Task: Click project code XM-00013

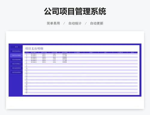Action: (x=34, y=59)
